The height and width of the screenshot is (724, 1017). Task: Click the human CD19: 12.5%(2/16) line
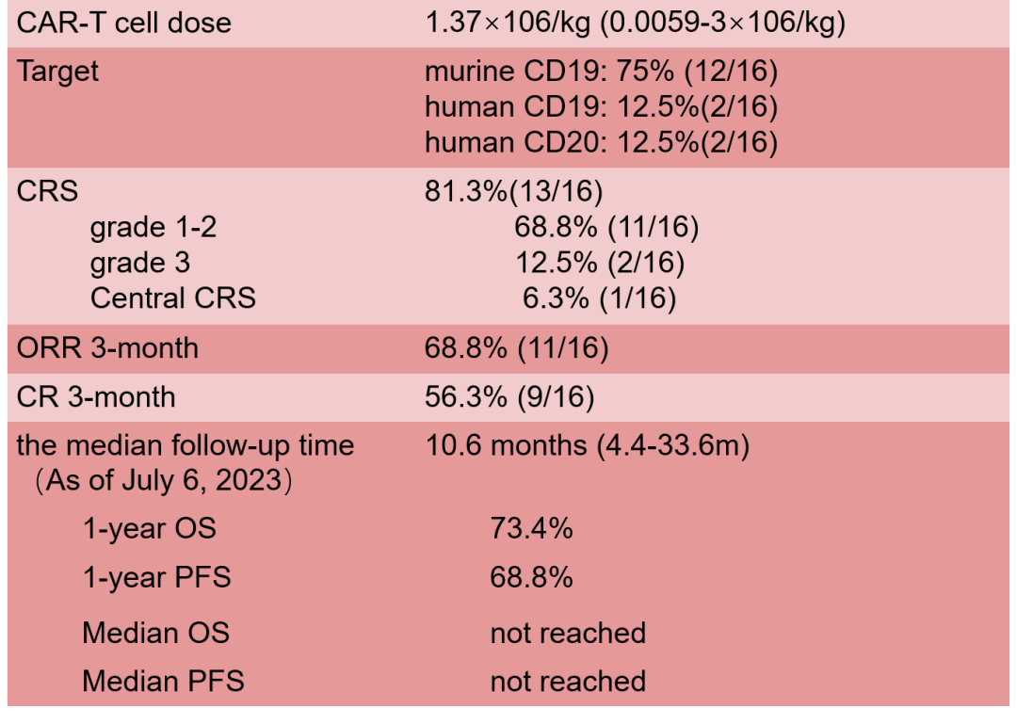602,108
